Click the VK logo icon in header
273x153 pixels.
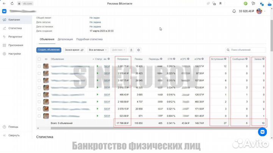(x=4, y=11)
